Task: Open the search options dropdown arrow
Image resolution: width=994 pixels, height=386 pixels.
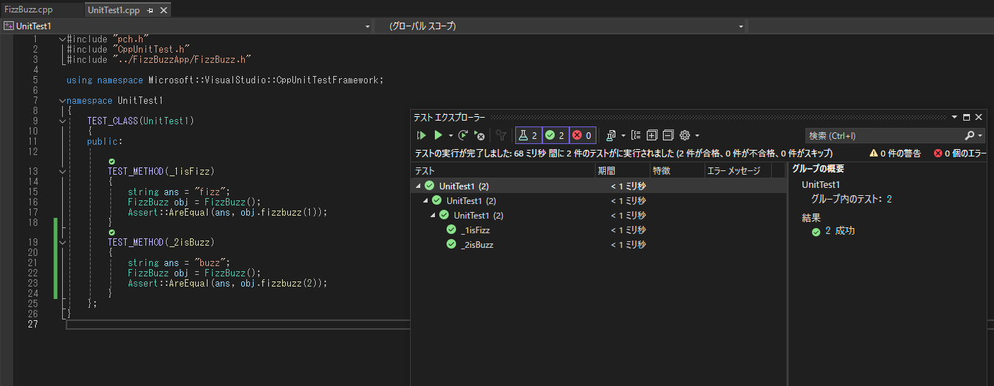Action: pyautogui.click(x=980, y=135)
